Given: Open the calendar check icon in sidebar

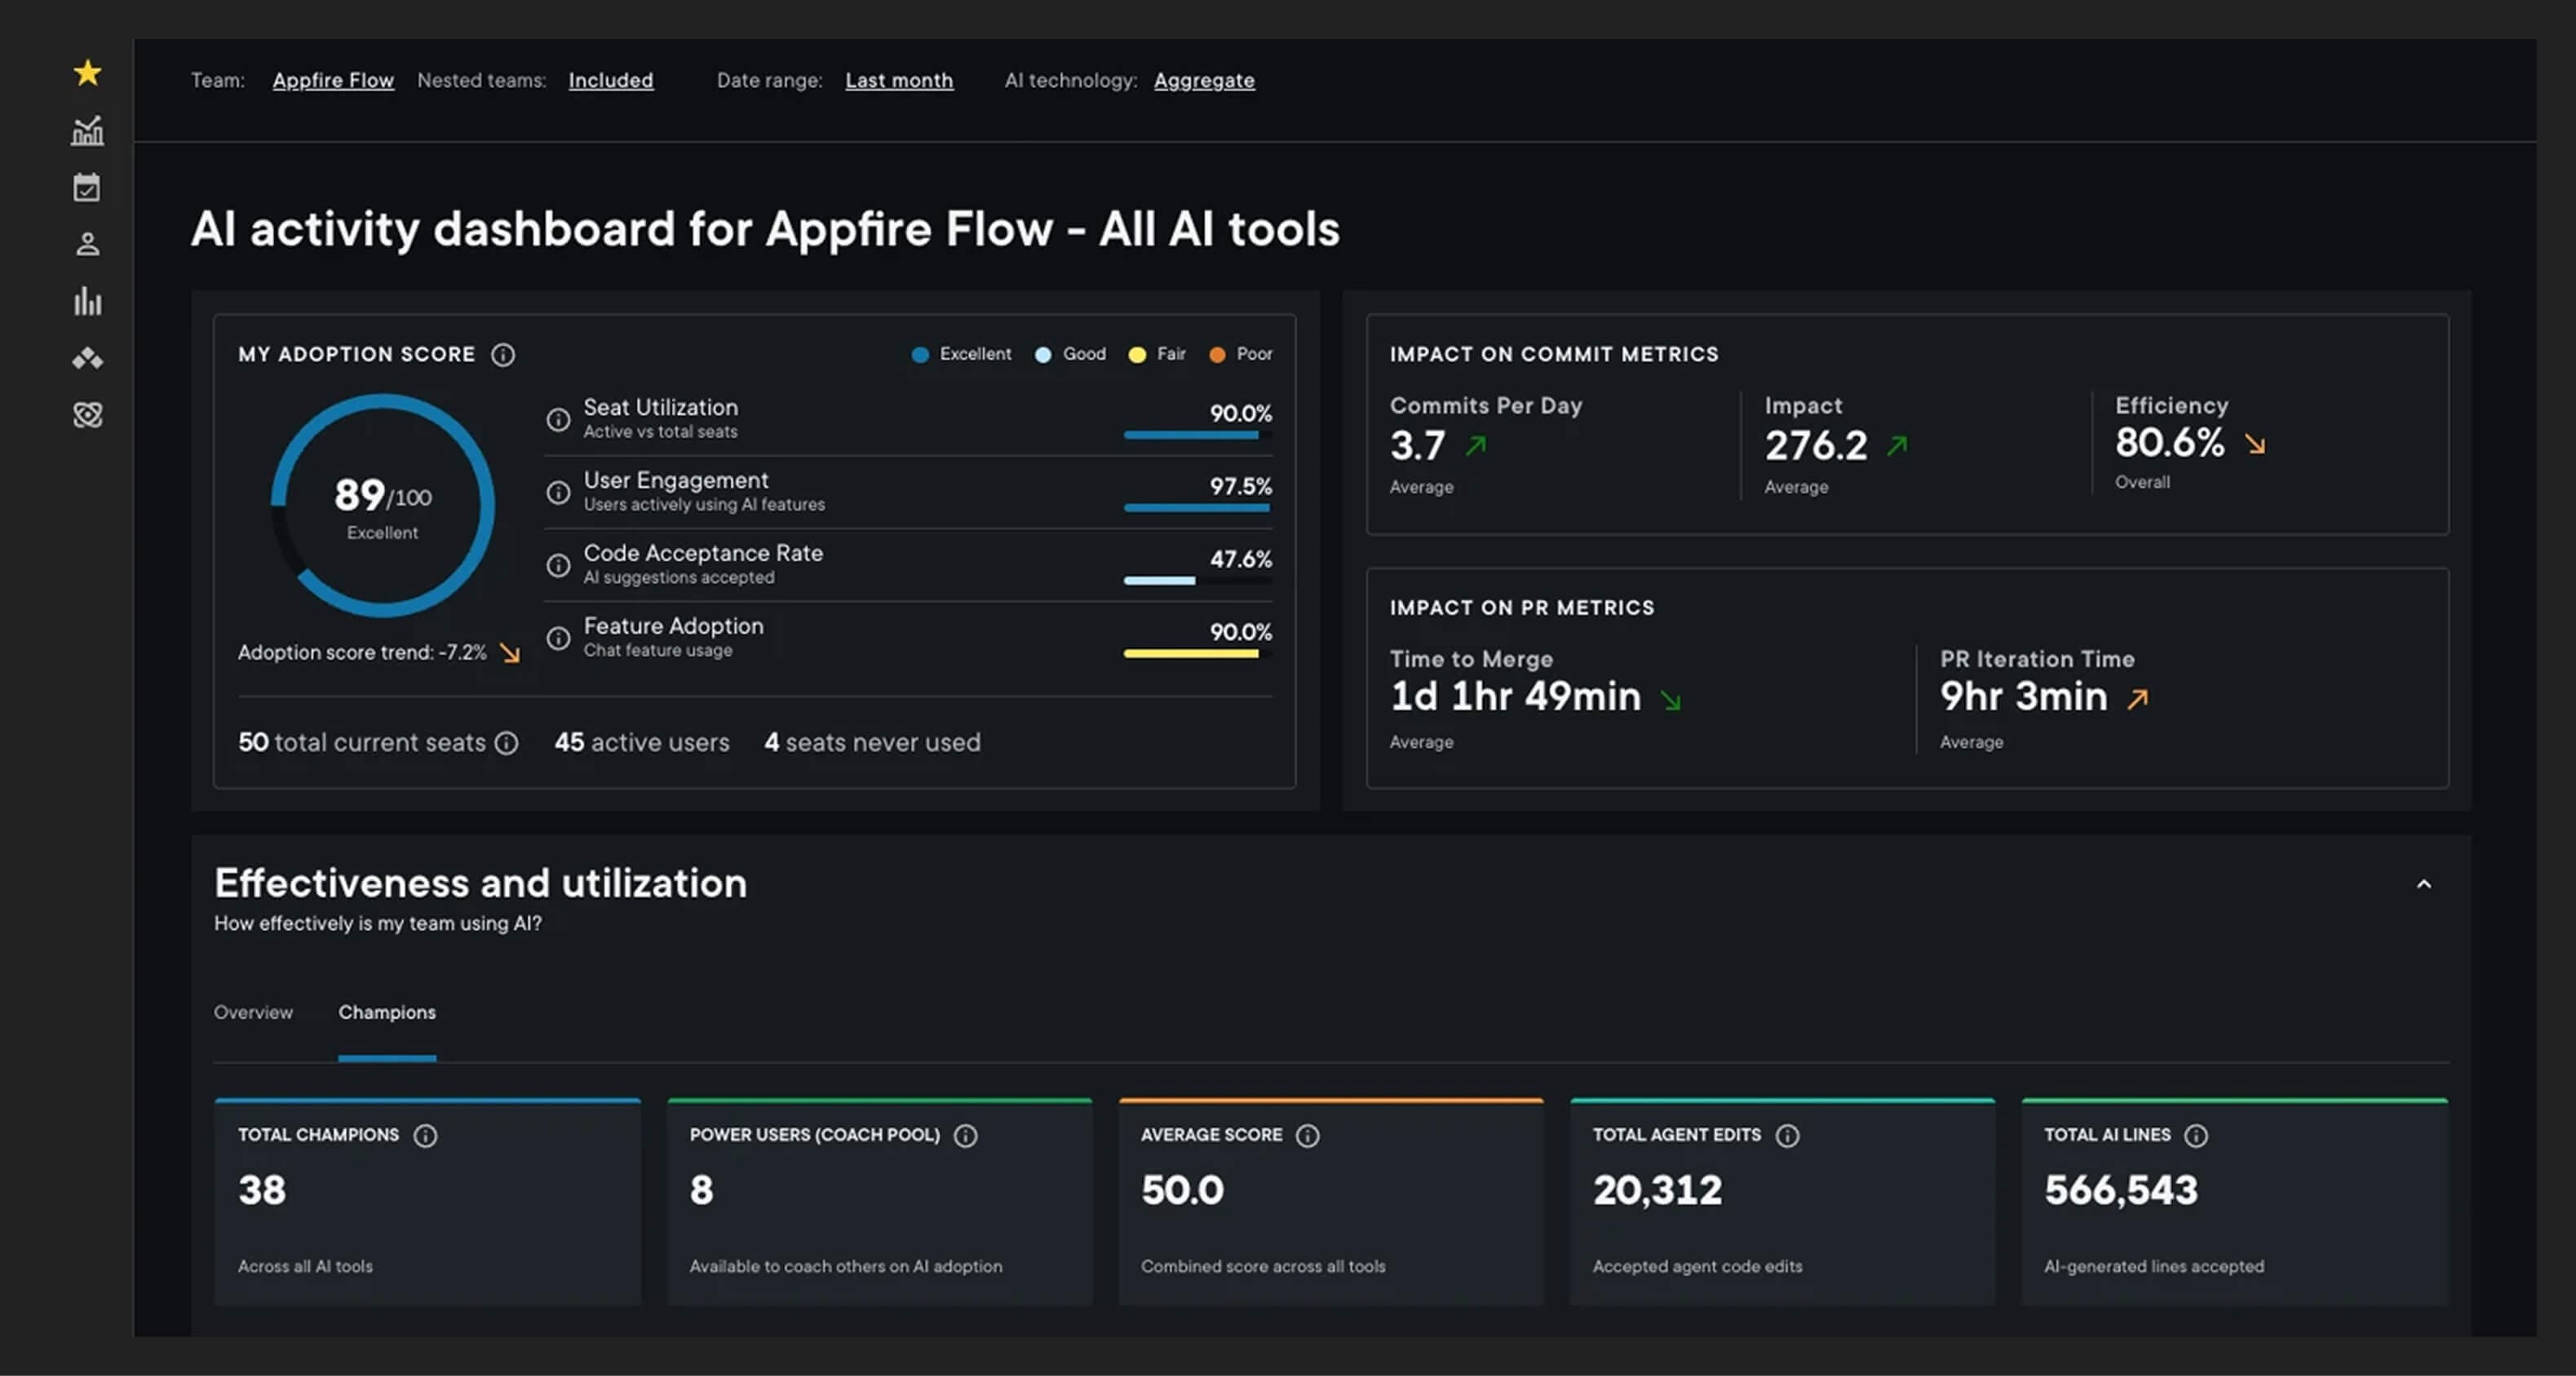Looking at the screenshot, I should (x=87, y=187).
